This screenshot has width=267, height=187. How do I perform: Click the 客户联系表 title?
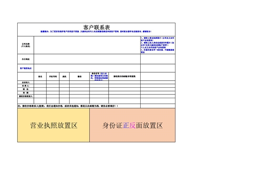coord(96,28)
